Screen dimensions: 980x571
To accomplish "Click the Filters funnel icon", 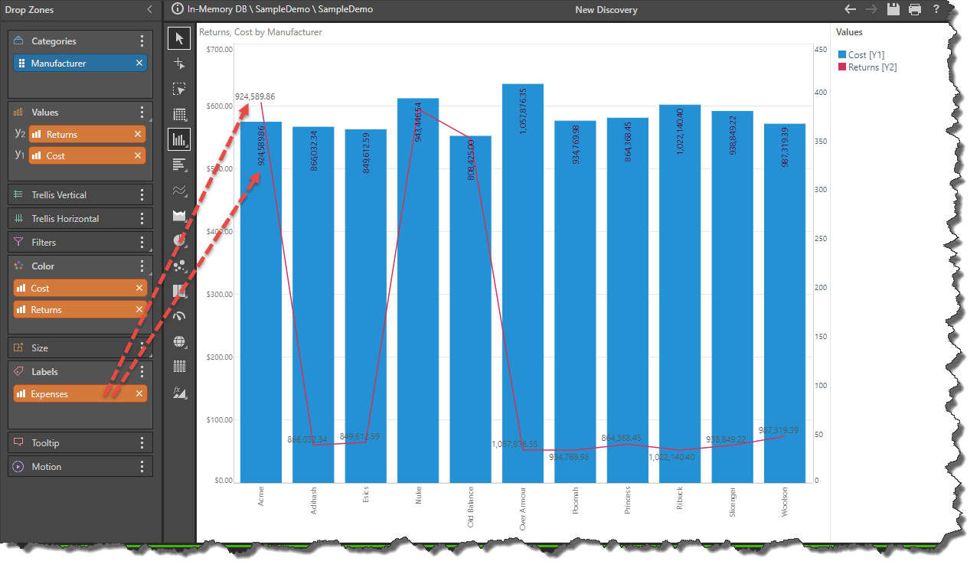I will point(18,242).
